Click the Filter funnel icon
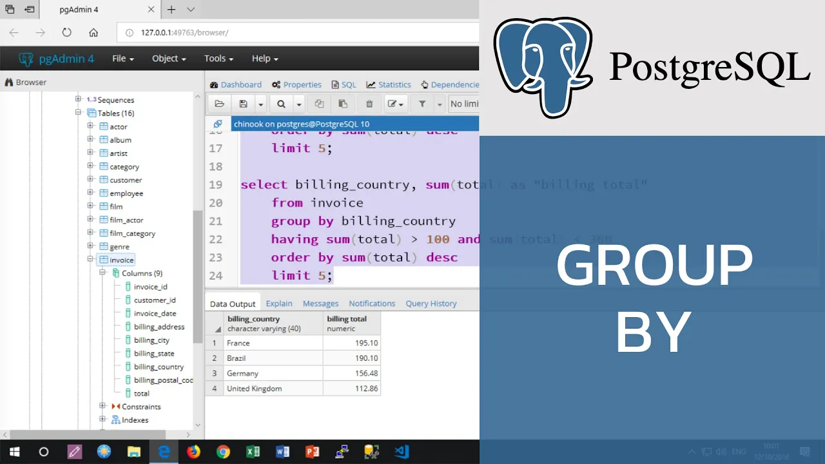Viewport: 825px width, 464px height. pyautogui.click(x=422, y=104)
